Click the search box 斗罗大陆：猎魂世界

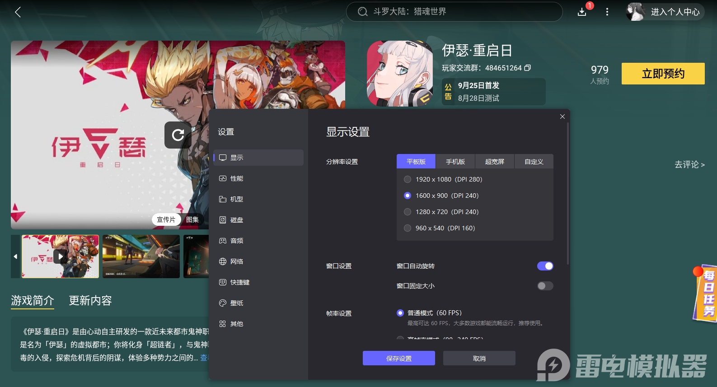tap(454, 12)
